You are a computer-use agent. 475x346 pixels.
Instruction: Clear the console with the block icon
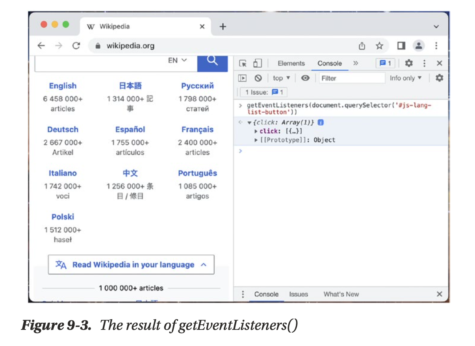tap(258, 78)
